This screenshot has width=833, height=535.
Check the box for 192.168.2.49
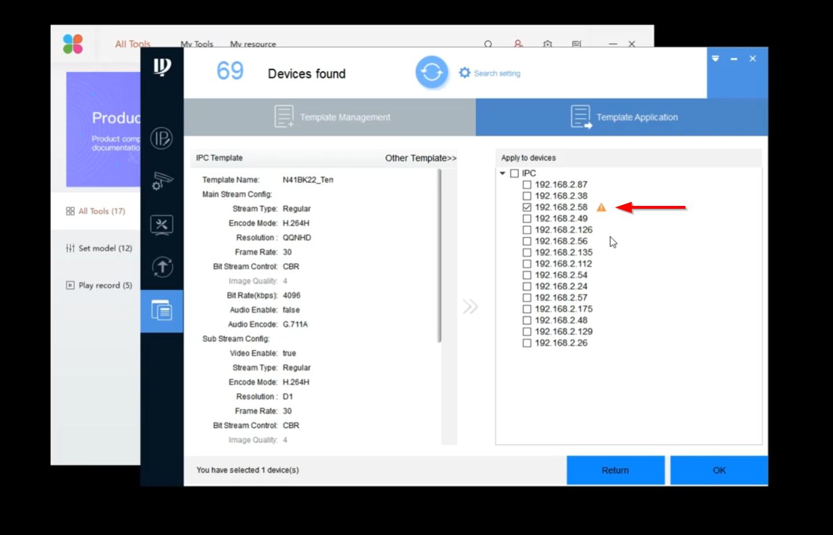click(x=527, y=218)
